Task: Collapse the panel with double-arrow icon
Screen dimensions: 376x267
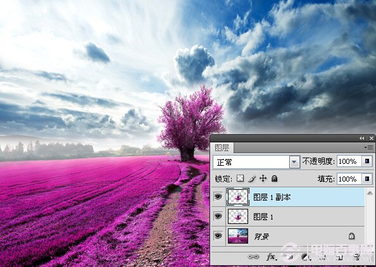Action: pos(361,139)
